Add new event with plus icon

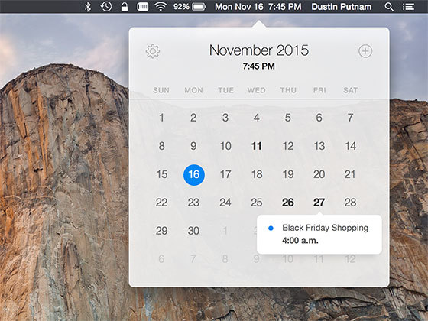[365, 51]
